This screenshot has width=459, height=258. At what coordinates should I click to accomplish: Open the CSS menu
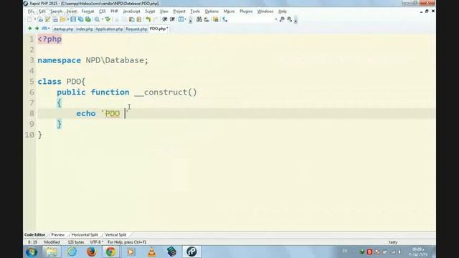pyautogui.click(x=102, y=11)
